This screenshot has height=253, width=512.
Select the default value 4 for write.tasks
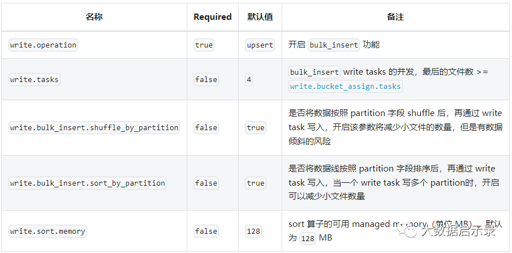point(249,80)
